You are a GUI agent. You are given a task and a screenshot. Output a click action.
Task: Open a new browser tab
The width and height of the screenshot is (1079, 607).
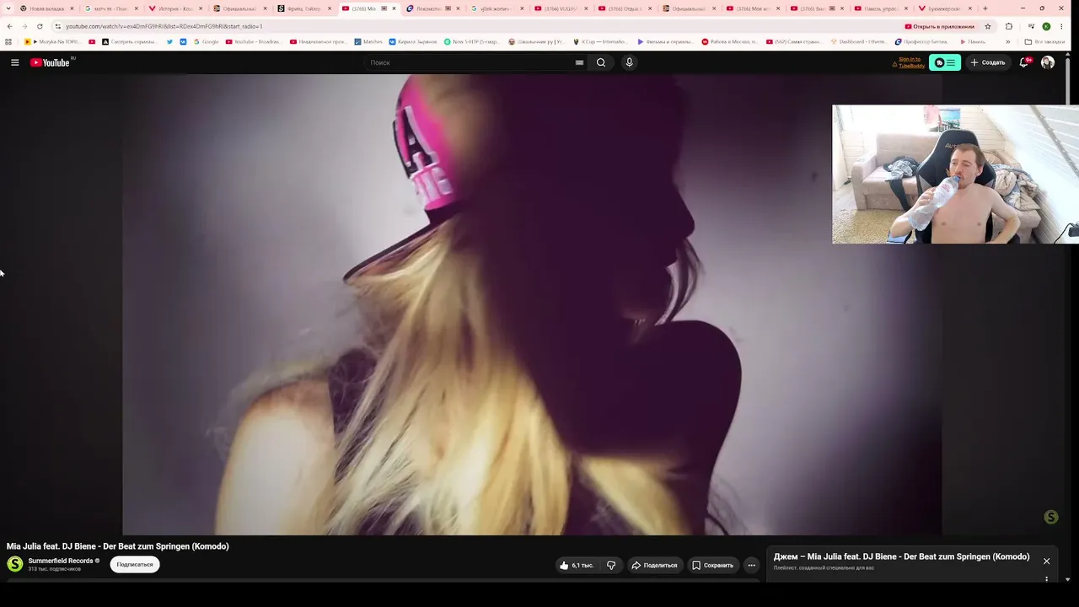click(x=985, y=8)
